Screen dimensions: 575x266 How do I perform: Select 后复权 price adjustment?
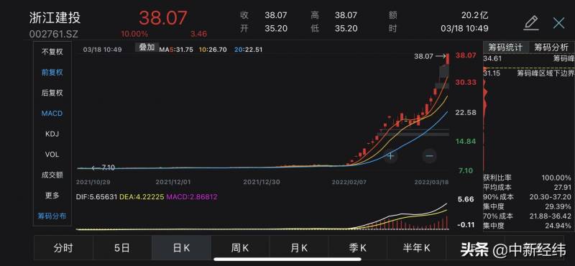(52, 93)
